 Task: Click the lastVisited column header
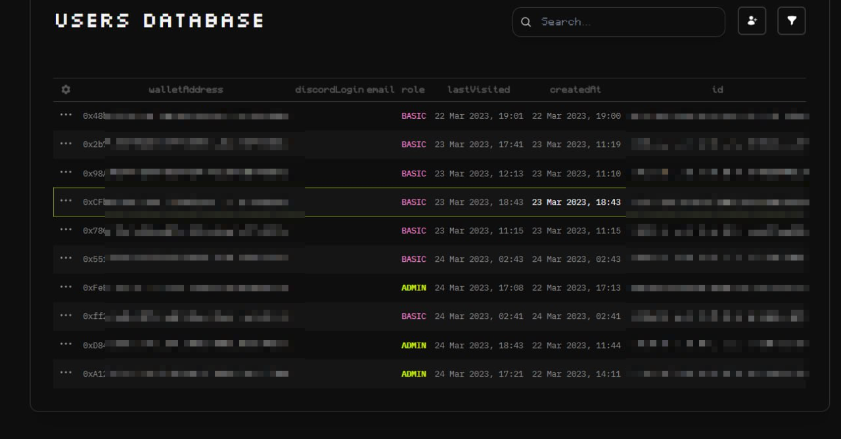pos(478,90)
